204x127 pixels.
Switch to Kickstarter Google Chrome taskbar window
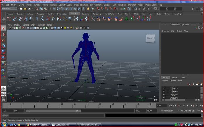click(38, 125)
